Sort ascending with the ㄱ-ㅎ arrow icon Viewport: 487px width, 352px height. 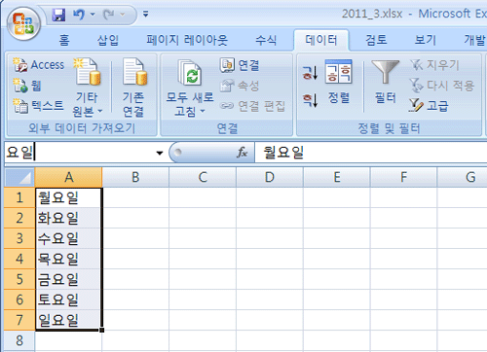(310, 73)
